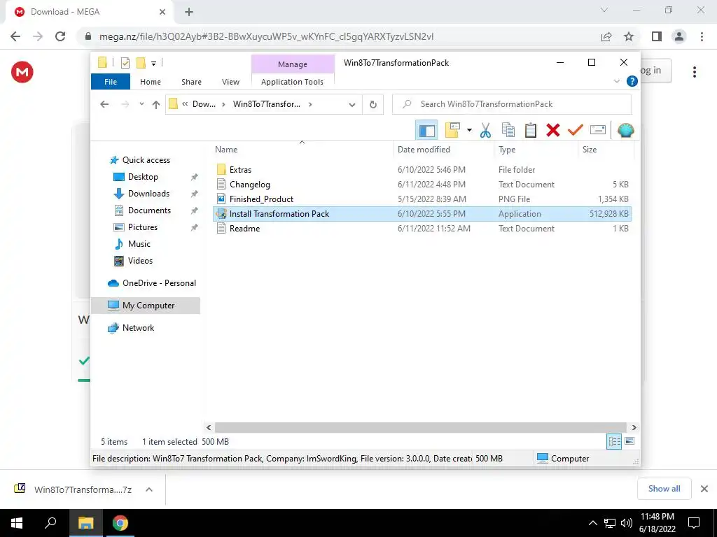Open the Application Tools tab
The width and height of the screenshot is (717, 537).
292,82
